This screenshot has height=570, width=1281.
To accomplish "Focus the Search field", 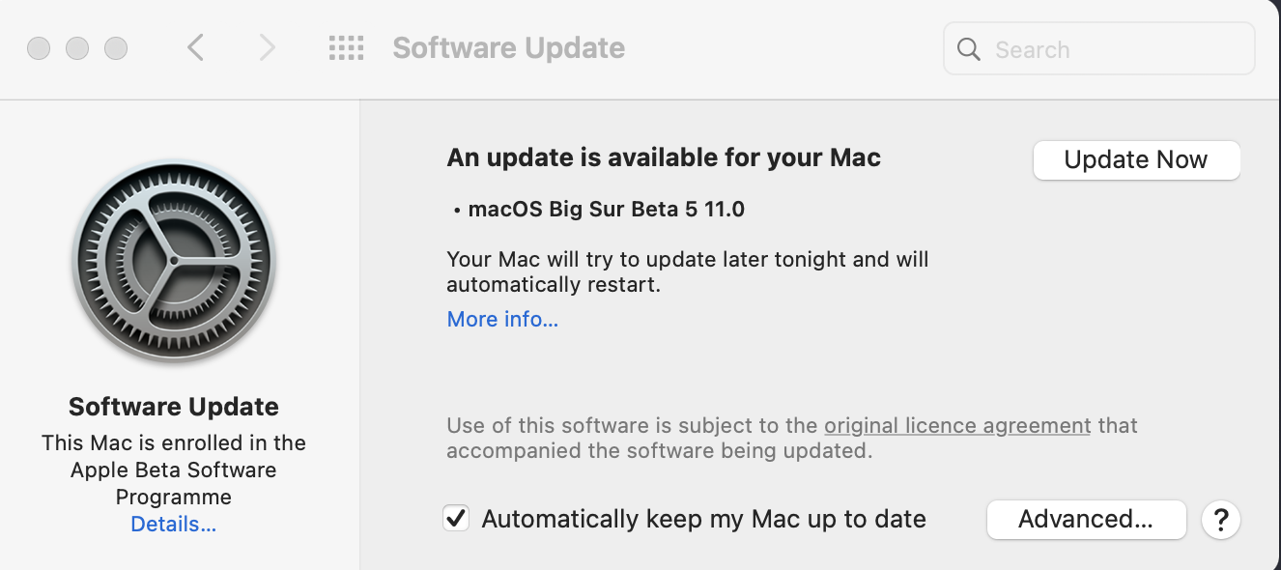I will click(x=1111, y=49).
